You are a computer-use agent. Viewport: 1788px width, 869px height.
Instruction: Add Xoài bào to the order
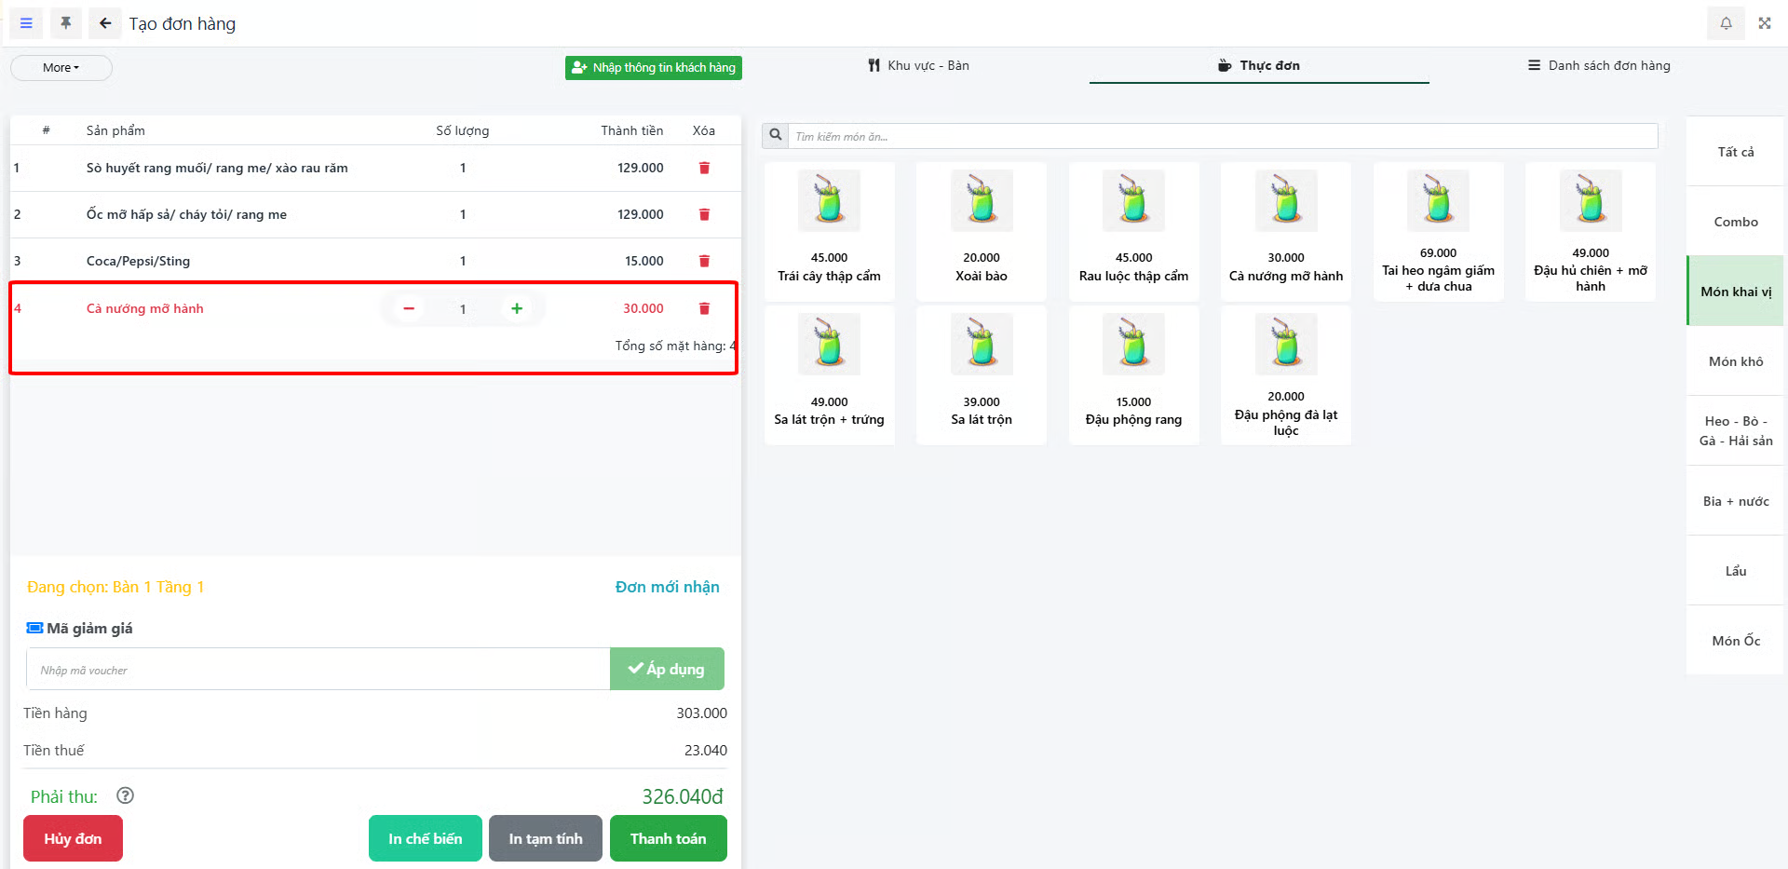981,231
